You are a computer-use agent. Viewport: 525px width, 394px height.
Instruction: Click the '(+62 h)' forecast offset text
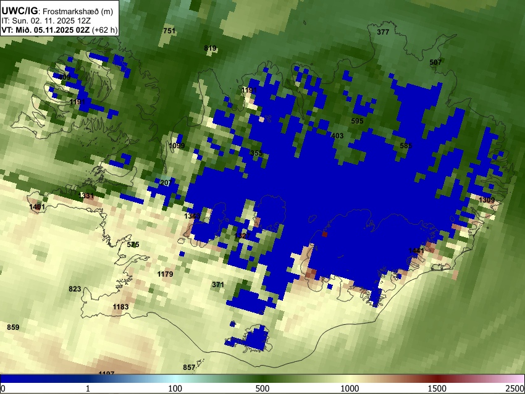tap(105, 30)
